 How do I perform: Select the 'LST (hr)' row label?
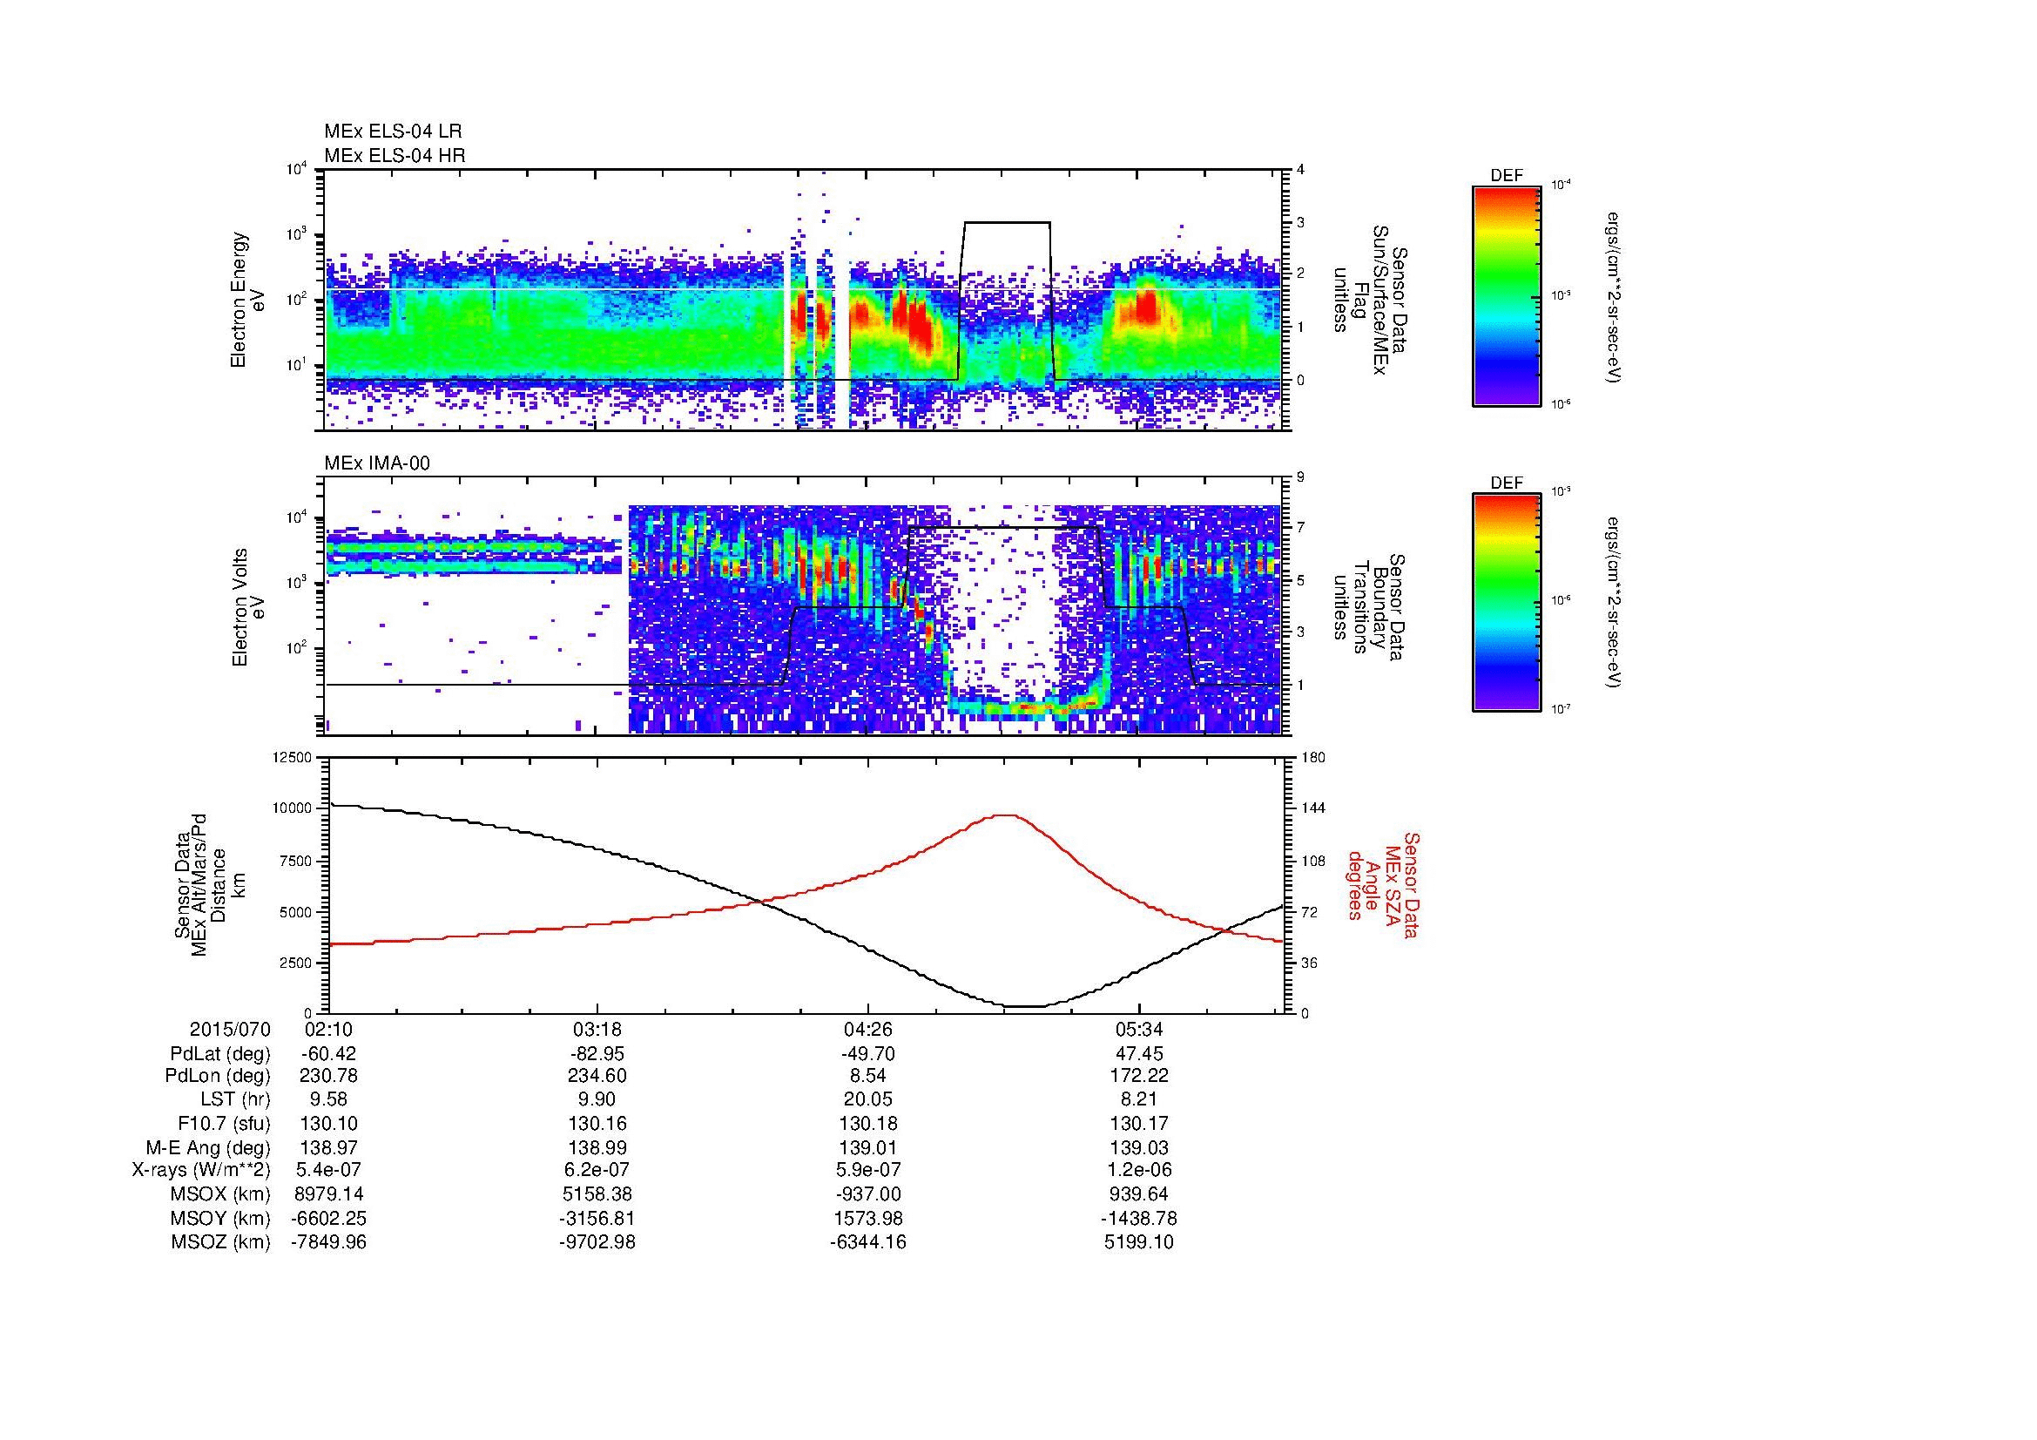[236, 1100]
